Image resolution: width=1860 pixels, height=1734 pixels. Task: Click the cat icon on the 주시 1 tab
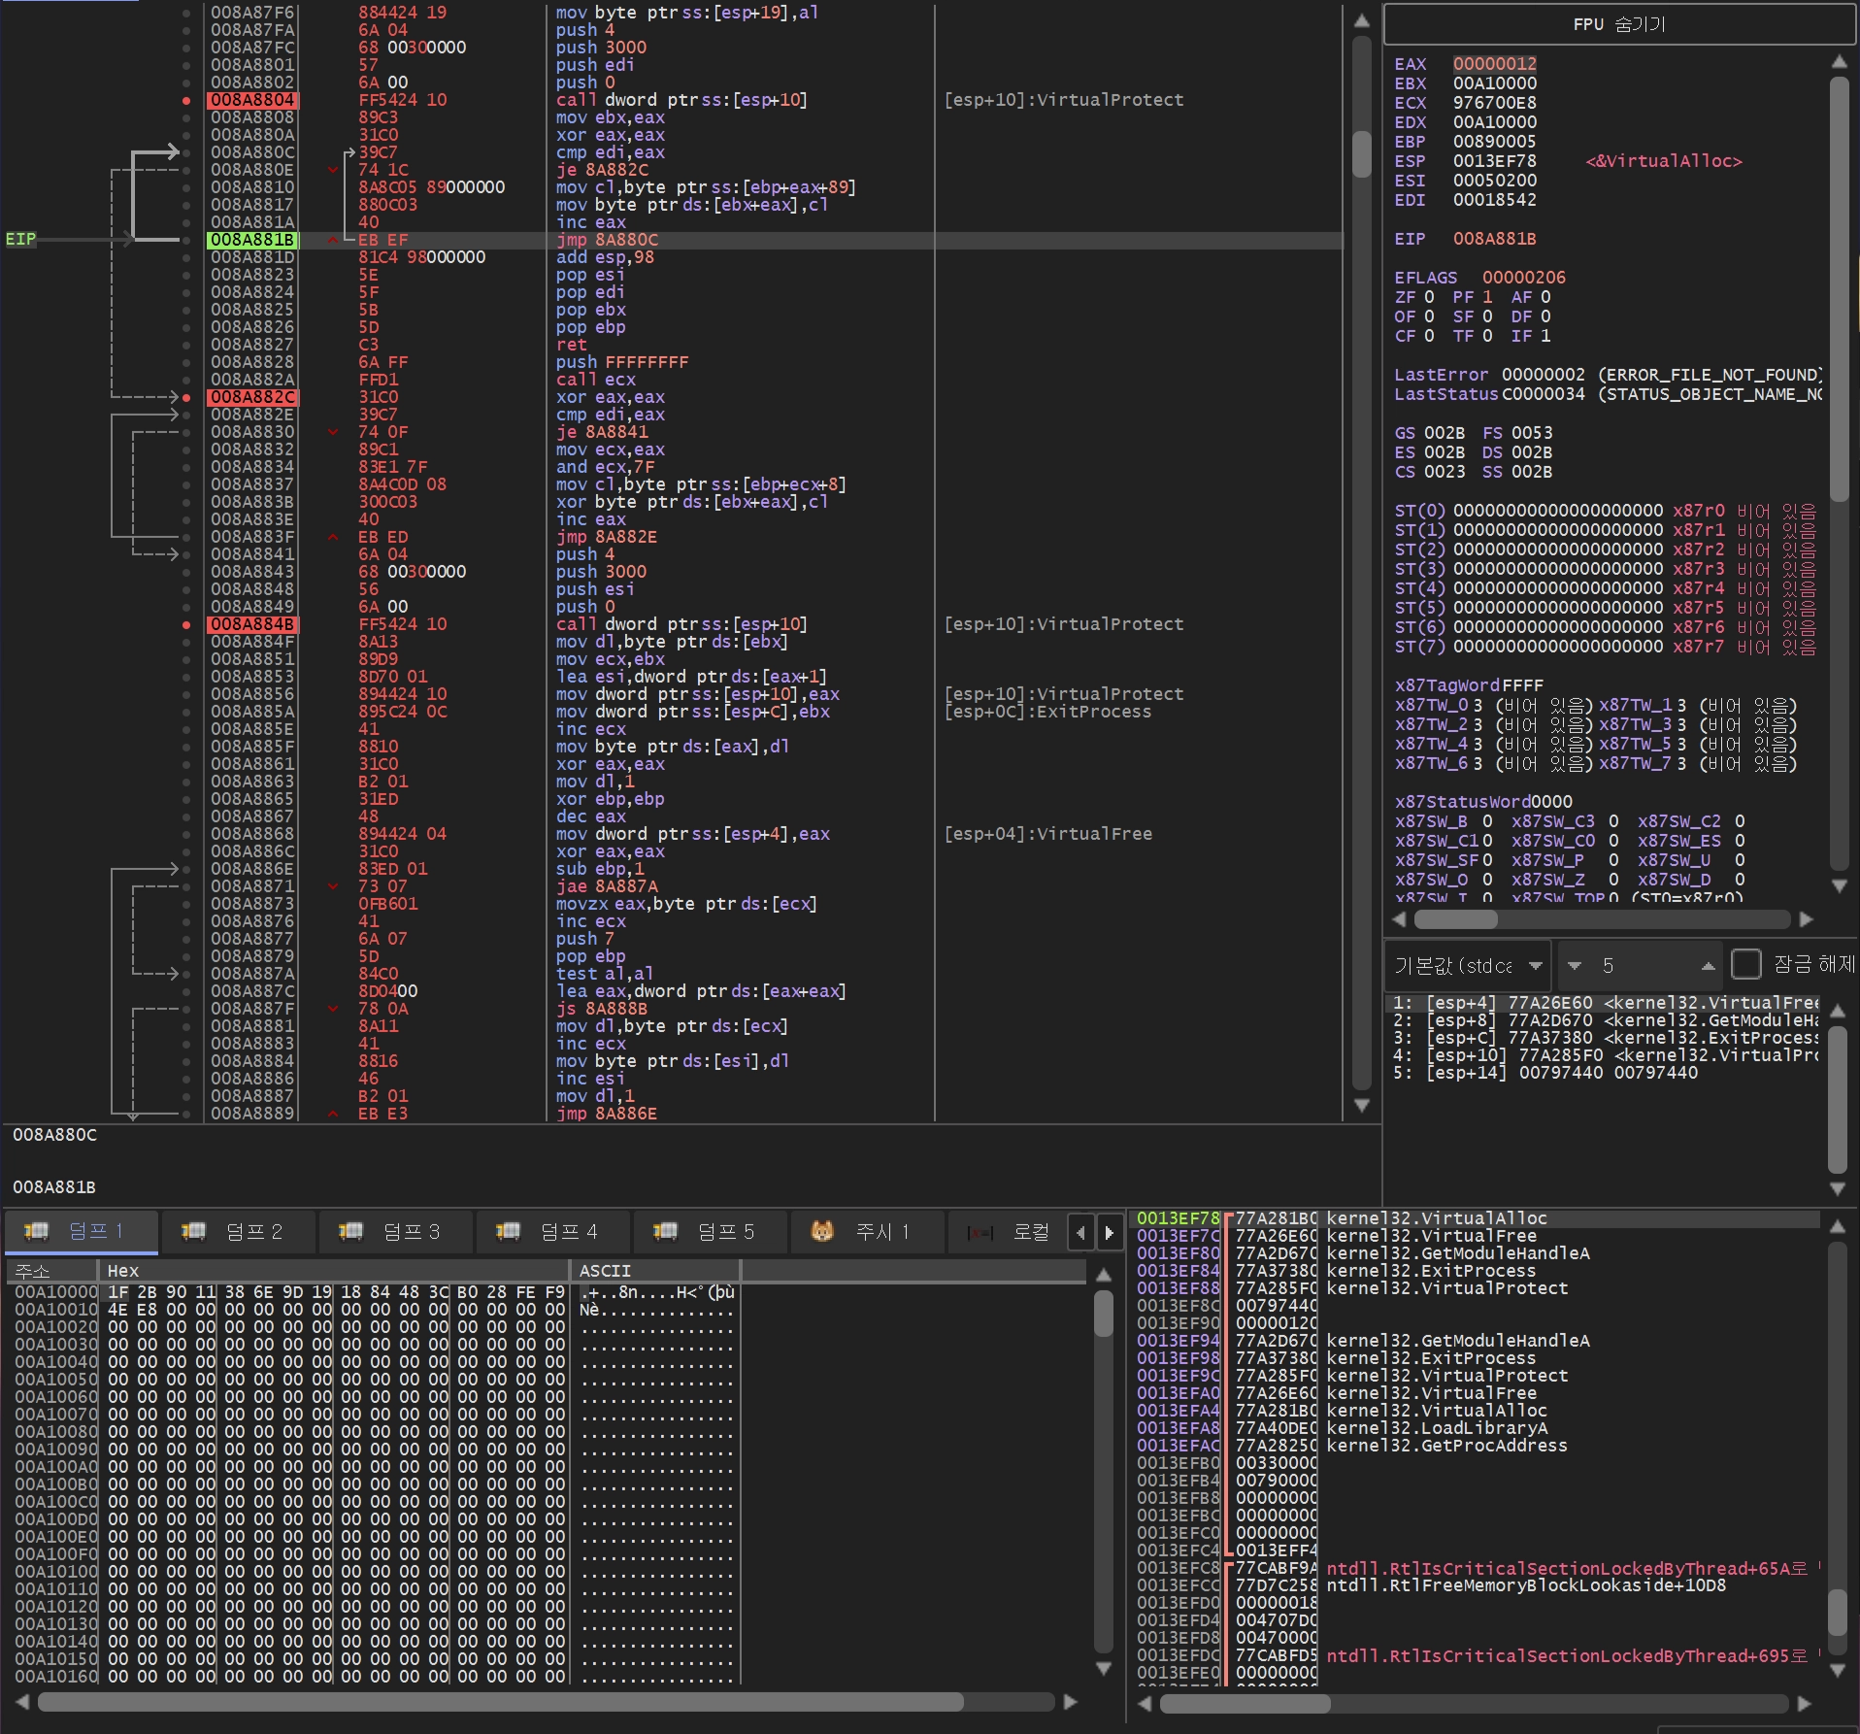[822, 1231]
